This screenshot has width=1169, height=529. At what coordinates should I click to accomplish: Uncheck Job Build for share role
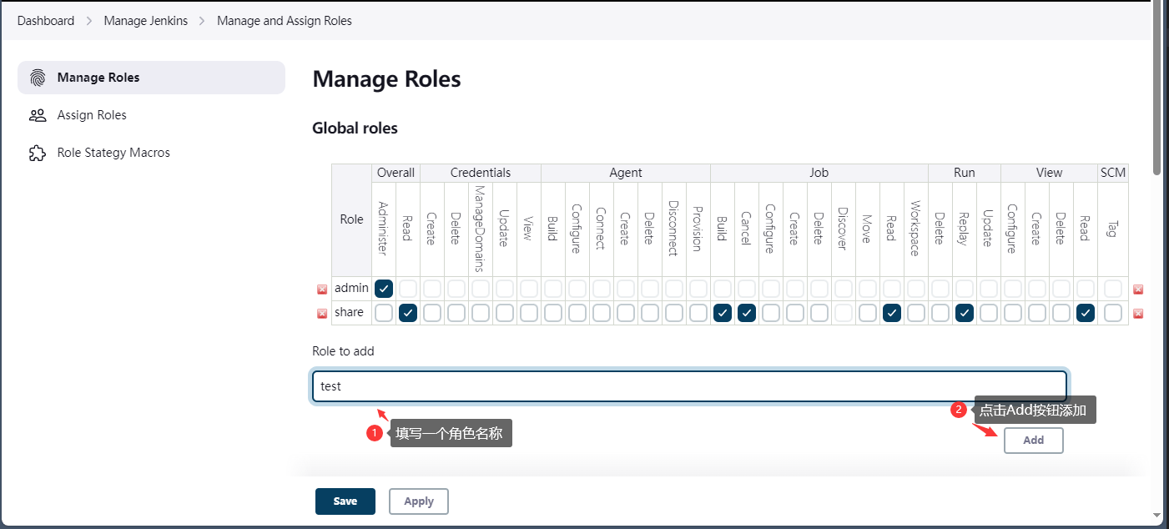(723, 313)
